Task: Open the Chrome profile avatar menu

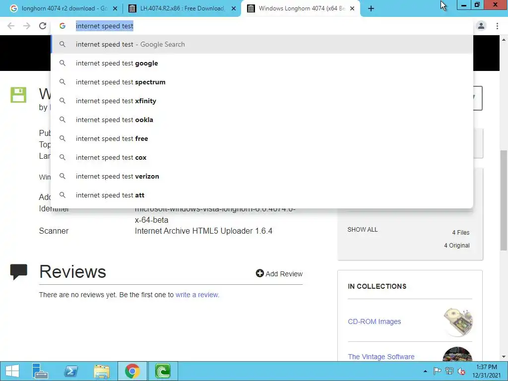Action: pyautogui.click(x=481, y=26)
